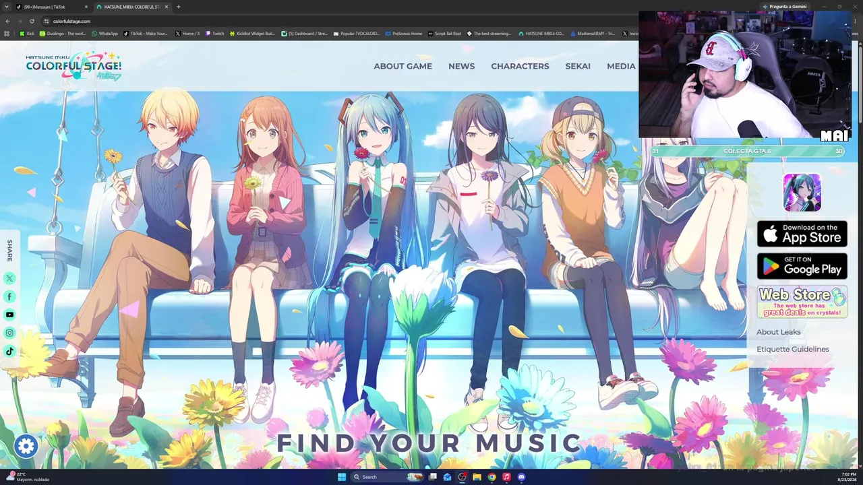This screenshot has height=485, width=863.
Task: Open the ABOUT GAME menu
Action: pyautogui.click(x=403, y=66)
